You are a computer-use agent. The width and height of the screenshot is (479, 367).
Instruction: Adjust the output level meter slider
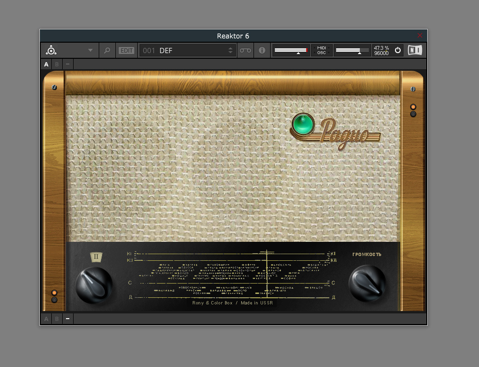[x=352, y=50]
